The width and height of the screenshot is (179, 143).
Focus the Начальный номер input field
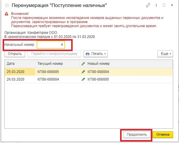coord(51,44)
